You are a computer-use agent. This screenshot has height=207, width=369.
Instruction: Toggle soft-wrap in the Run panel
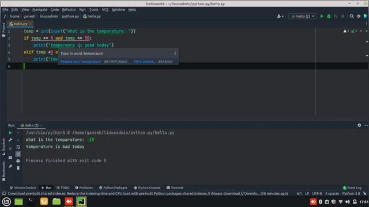18,147
